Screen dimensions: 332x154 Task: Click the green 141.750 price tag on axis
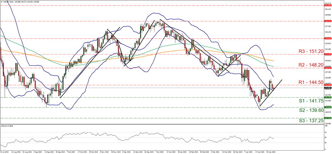(327, 97)
